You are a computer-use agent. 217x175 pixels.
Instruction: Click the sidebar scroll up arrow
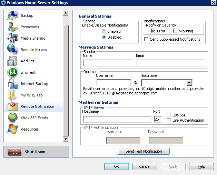click(66, 13)
